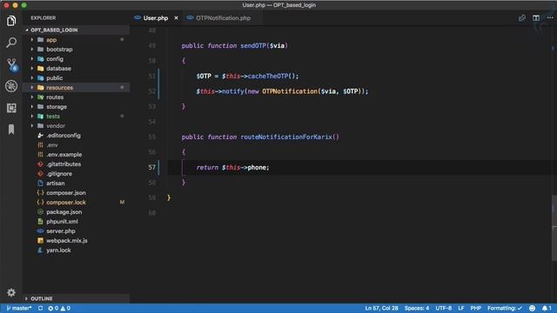
Task: Click the routeNotificationForKarix function name
Action: point(286,137)
